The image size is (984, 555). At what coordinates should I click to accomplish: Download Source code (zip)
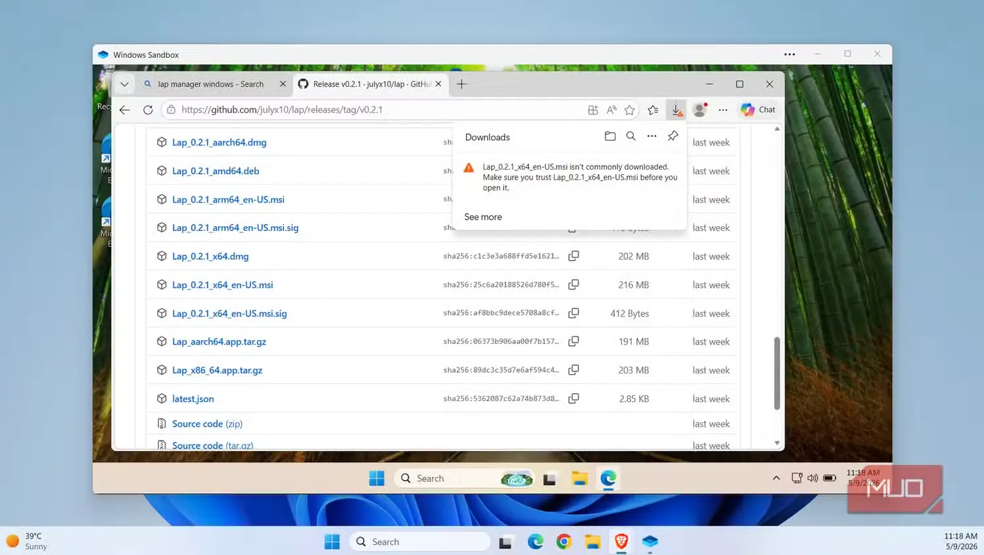(x=207, y=424)
